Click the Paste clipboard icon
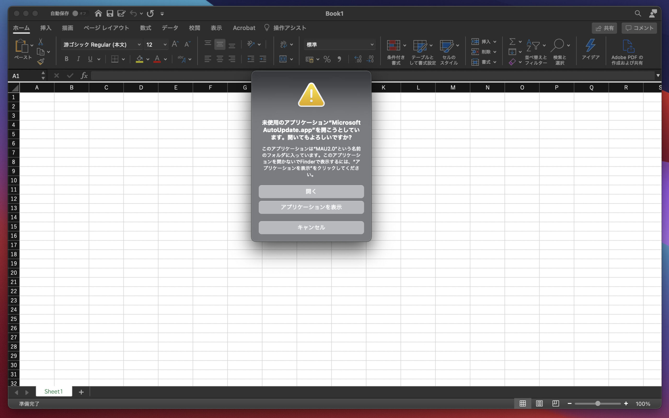669x418 pixels. (x=22, y=46)
